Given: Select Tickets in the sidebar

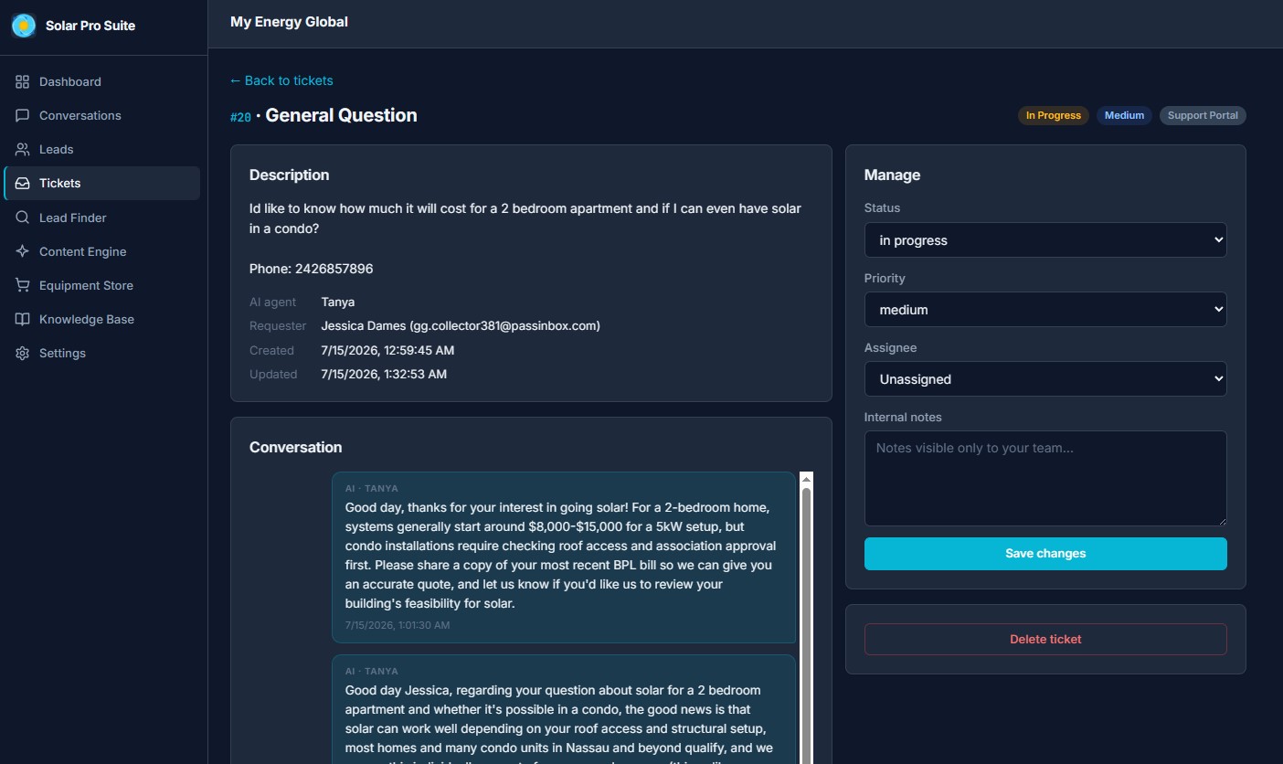Looking at the screenshot, I should (x=102, y=183).
